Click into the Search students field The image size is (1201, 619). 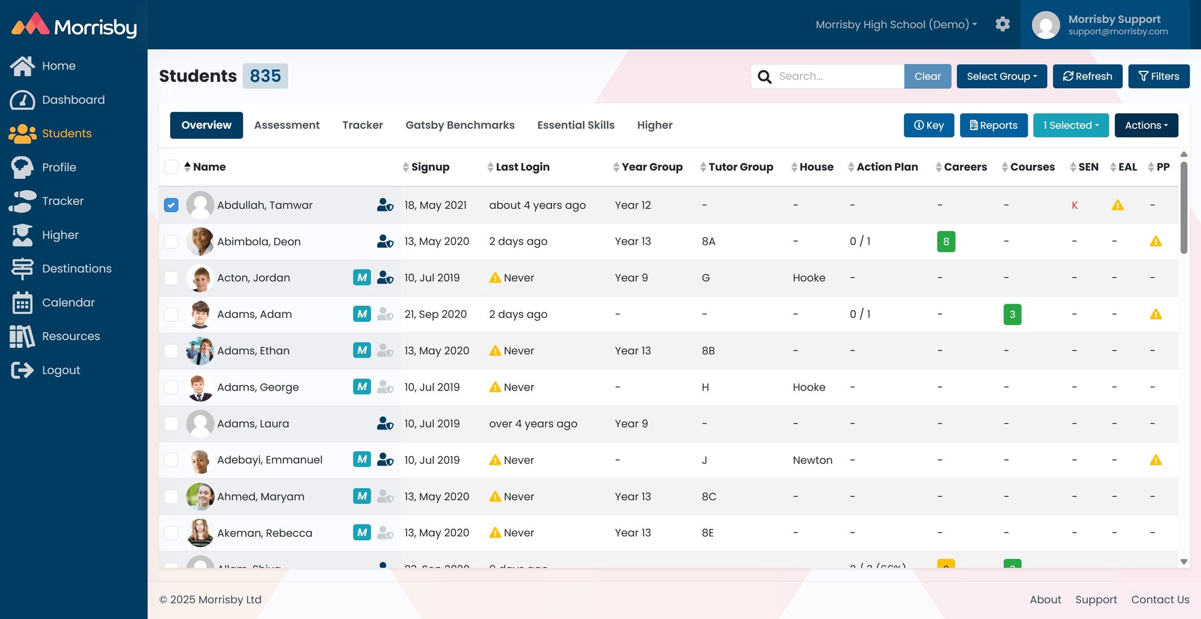click(x=838, y=76)
